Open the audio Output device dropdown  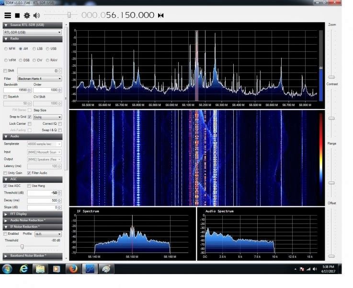[45, 159]
